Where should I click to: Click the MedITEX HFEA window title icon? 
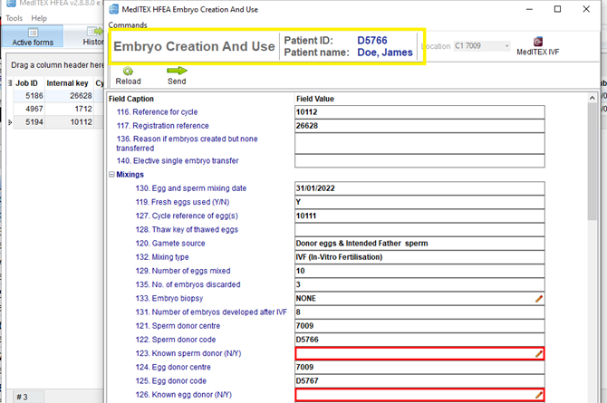[114, 9]
